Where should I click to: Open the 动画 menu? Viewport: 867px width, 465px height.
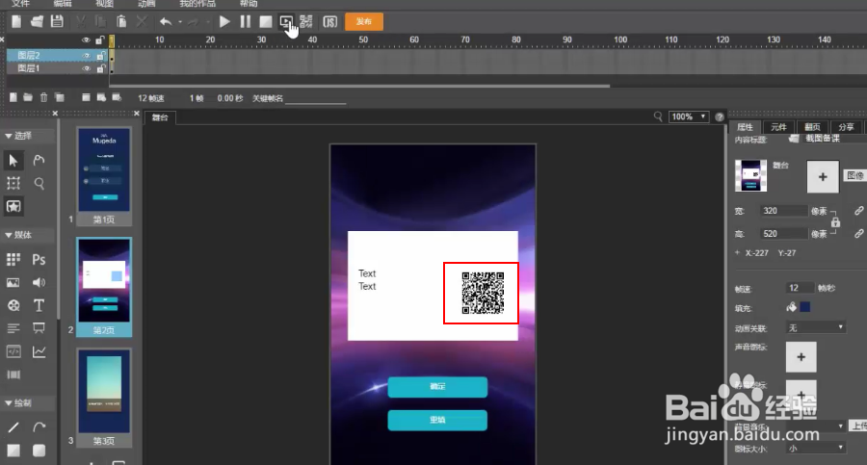[x=146, y=3]
